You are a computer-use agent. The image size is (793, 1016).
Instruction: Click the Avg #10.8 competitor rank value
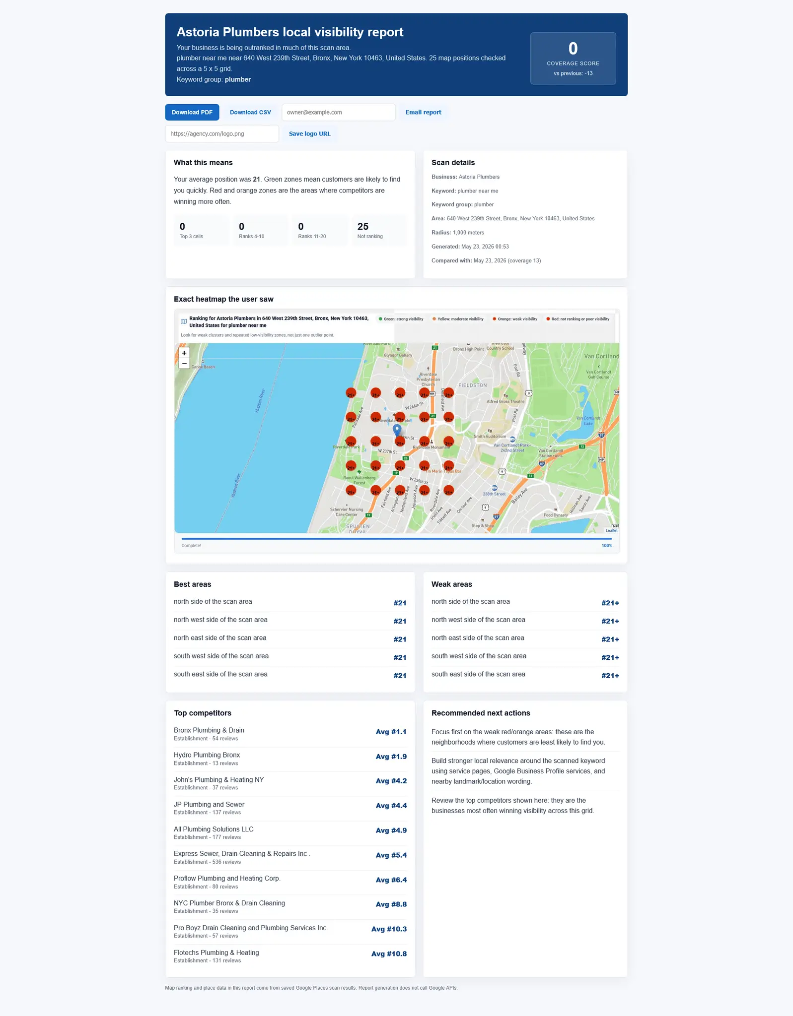389,954
